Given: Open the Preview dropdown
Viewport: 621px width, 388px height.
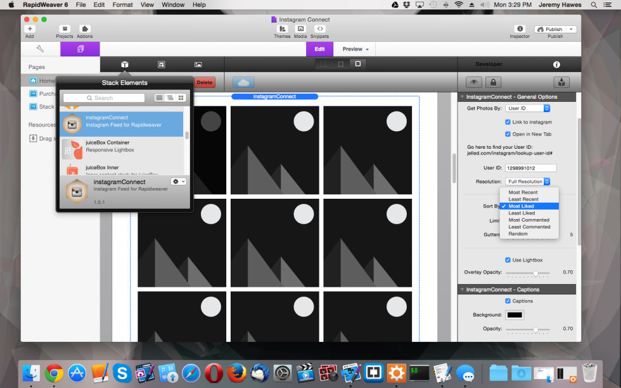Looking at the screenshot, I should [x=355, y=49].
